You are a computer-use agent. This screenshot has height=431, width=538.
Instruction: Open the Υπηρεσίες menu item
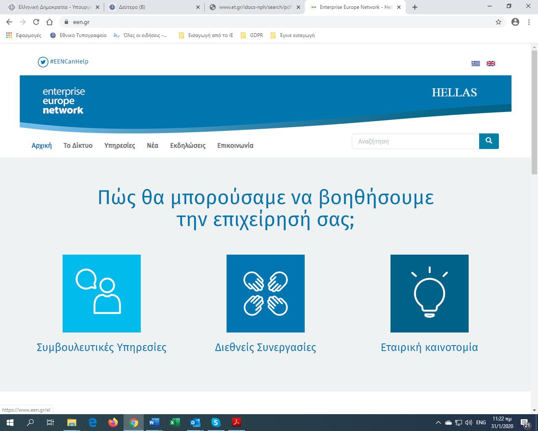pyautogui.click(x=120, y=146)
